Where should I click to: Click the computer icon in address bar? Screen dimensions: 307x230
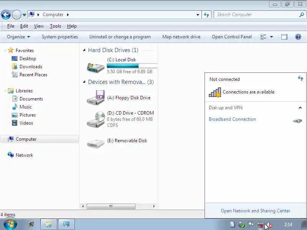31,15
